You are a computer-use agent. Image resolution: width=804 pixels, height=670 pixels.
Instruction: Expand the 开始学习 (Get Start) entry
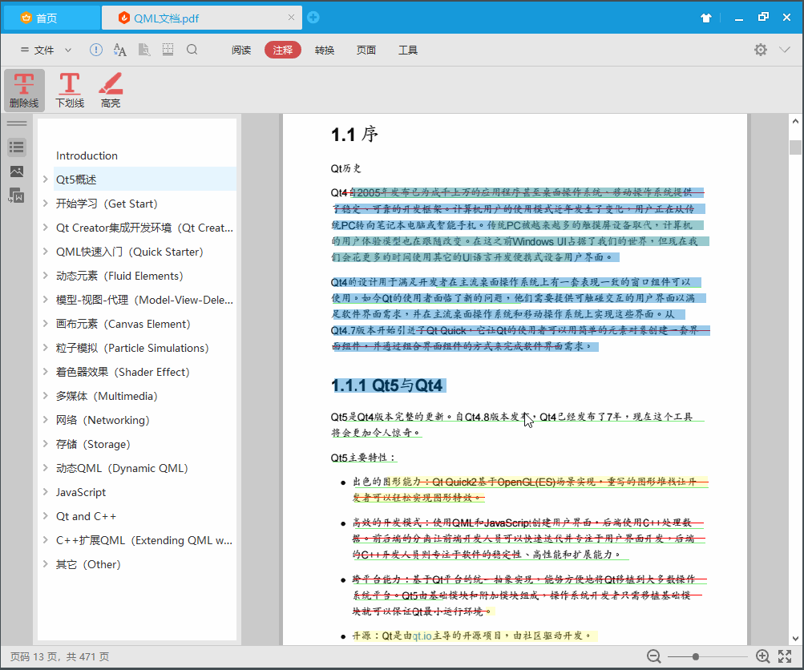pyautogui.click(x=46, y=204)
